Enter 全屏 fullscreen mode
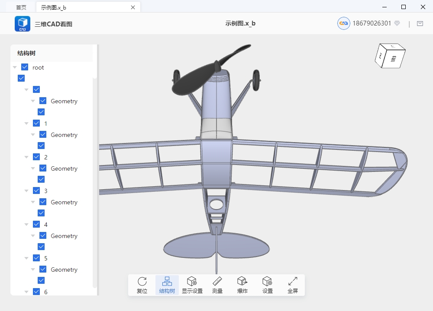This screenshot has width=433, height=311. tap(293, 285)
